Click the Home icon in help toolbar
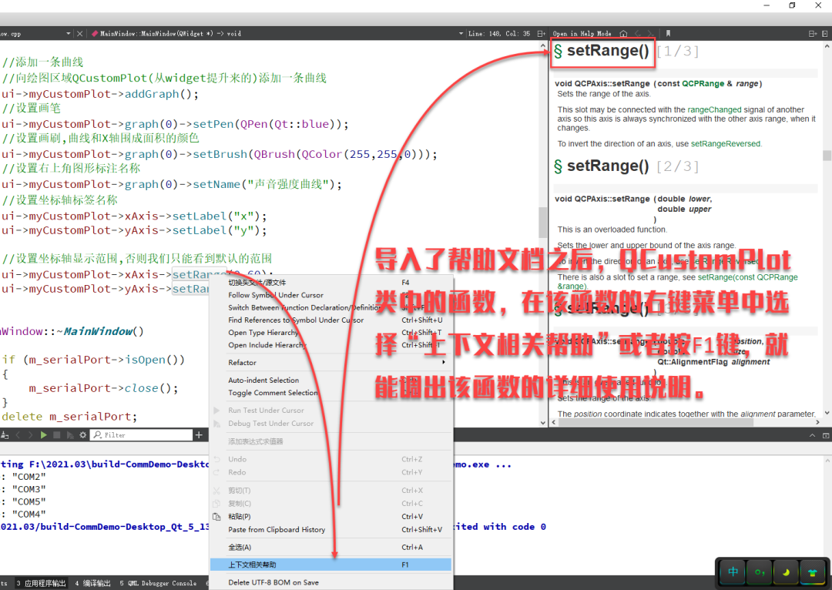832x590 pixels. point(623,34)
